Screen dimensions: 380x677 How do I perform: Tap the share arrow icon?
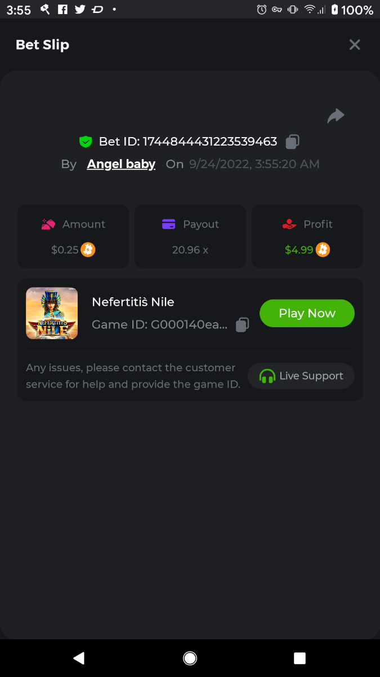coord(336,116)
